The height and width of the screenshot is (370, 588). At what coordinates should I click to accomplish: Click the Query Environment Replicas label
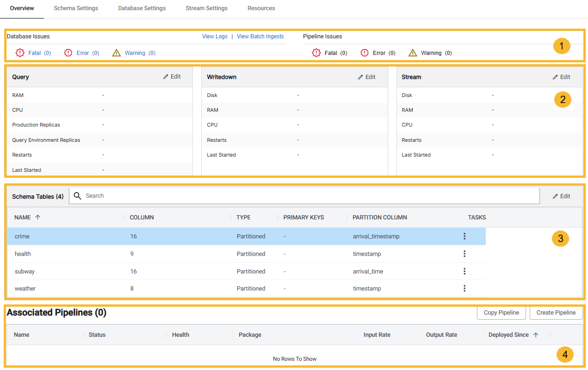coord(46,140)
